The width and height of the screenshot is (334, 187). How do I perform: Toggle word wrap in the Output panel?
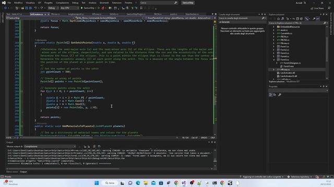(x=99, y=146)
